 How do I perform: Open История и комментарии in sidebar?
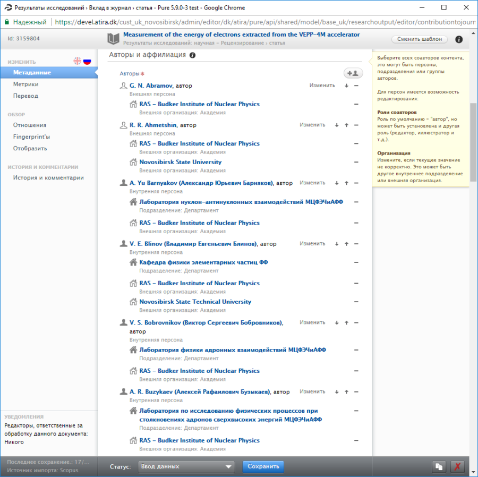click(48, 178)
